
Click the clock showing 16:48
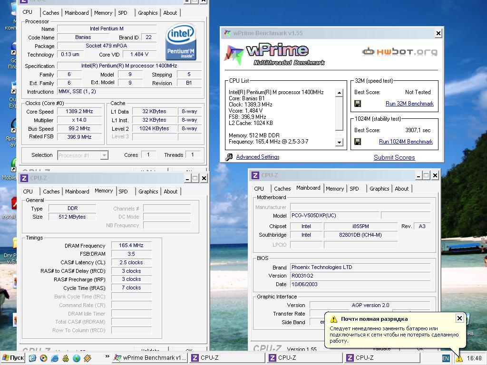point(474,358)
